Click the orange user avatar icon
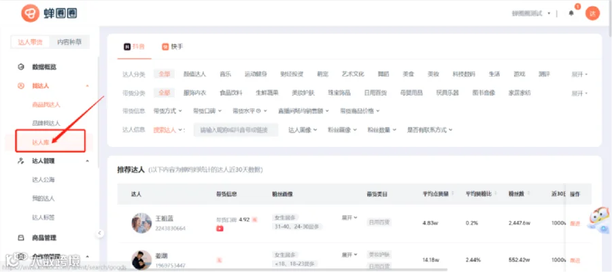612x272 pixels. tap(592, 14)
